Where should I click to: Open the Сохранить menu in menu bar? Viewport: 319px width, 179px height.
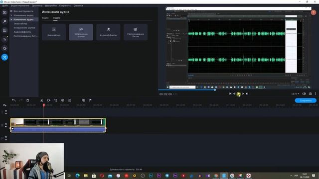65,5
